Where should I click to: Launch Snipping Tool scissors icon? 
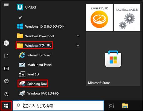tap(22, 84)
